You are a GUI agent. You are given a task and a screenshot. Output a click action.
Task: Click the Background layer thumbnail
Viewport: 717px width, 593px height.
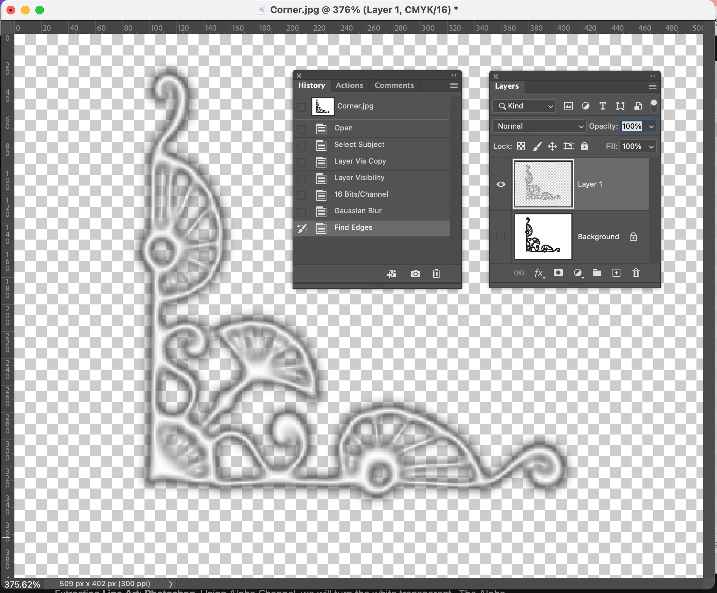point(543,237)
